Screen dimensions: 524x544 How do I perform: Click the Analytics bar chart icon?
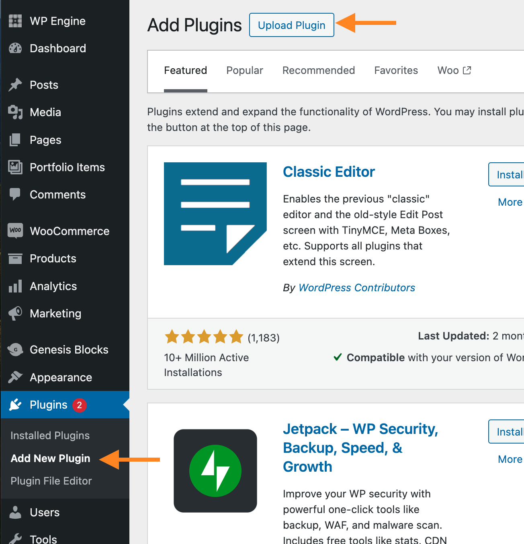tap(15, 286)
